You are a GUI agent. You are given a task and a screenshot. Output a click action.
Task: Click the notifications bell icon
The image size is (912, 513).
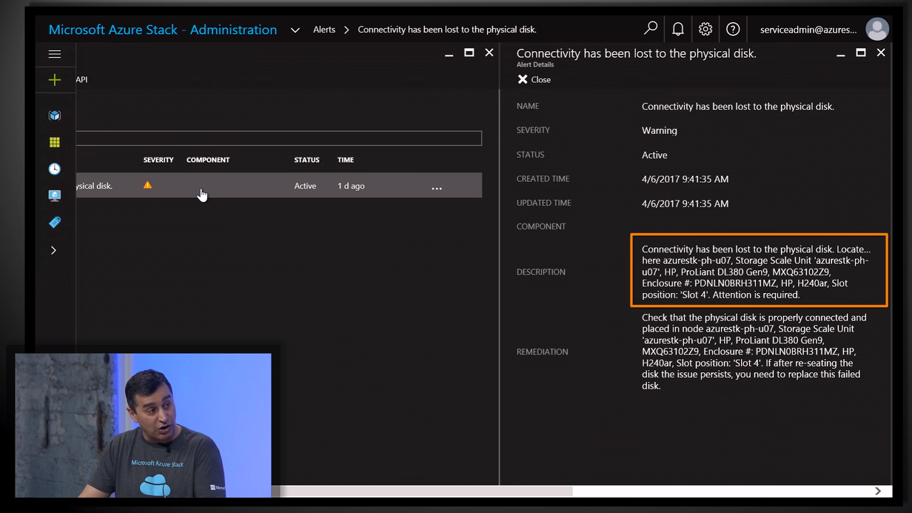(x=678, y=28)
